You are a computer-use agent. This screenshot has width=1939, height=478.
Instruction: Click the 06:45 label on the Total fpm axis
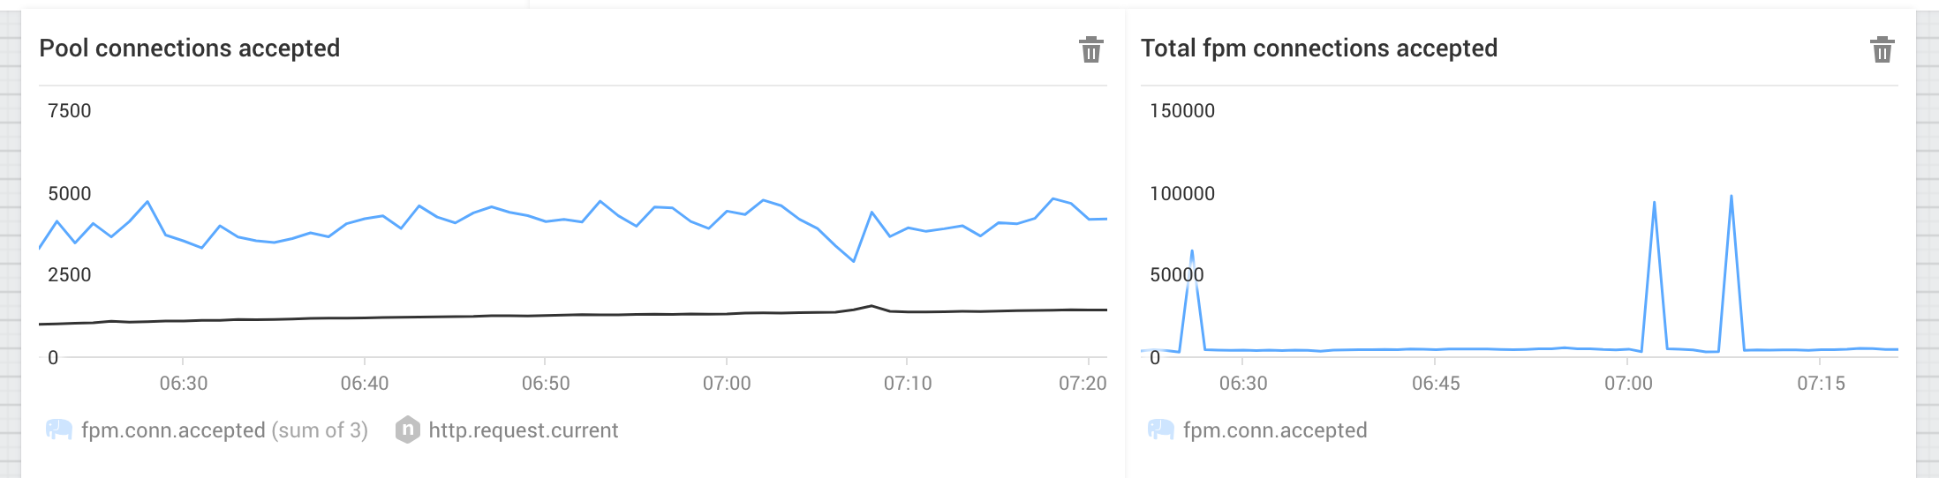pos(1436,384)
